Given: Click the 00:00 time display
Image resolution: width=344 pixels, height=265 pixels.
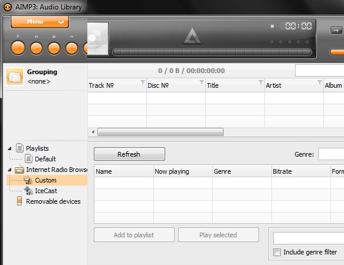Looking at the screenshot, I should click(296, 26).
